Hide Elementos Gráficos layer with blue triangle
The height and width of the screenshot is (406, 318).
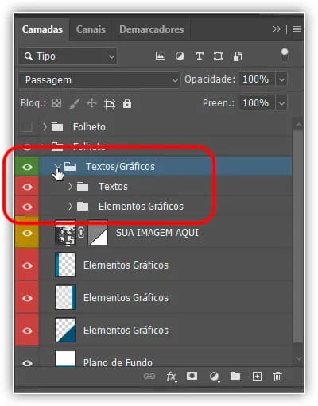point(27,331)
